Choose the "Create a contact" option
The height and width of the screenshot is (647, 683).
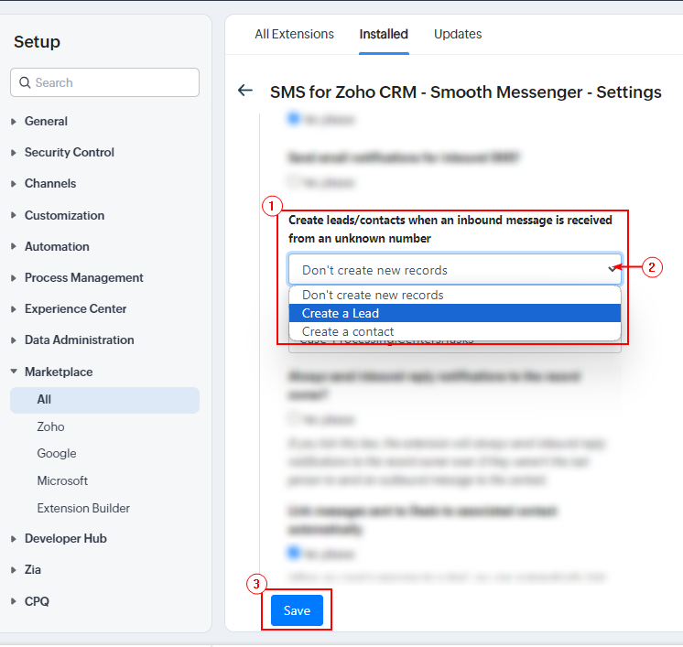pyautogui.click(x=455, y=331)
